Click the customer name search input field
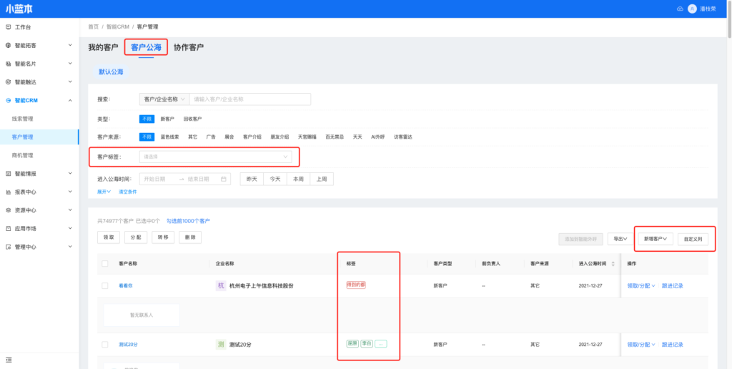This screenshot has height=369, width=732. click(250, 99)
